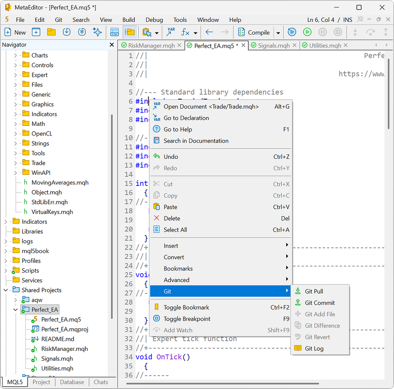This screenshot has width=394, height=389.
Task: Open the fx function dropdown arrow
Action: (196, 33)
